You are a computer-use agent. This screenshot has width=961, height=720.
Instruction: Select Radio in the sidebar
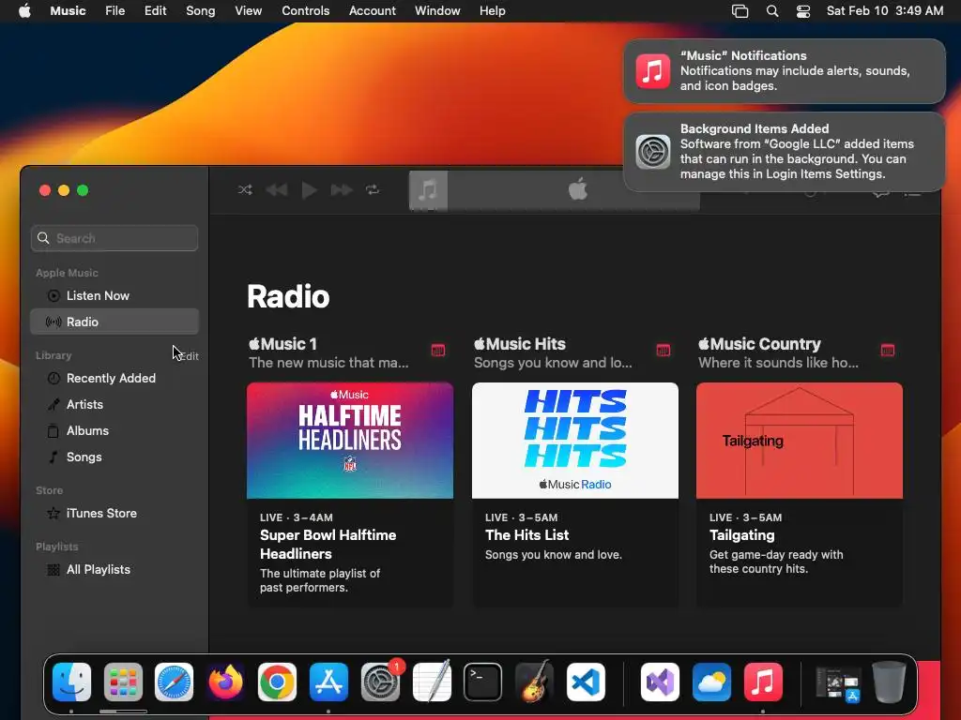click(x=114, y=322)
